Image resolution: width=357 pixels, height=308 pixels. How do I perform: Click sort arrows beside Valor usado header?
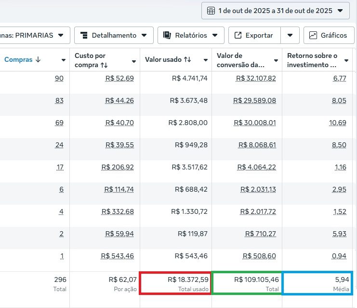pyautogui.click(x=187, y=60)
